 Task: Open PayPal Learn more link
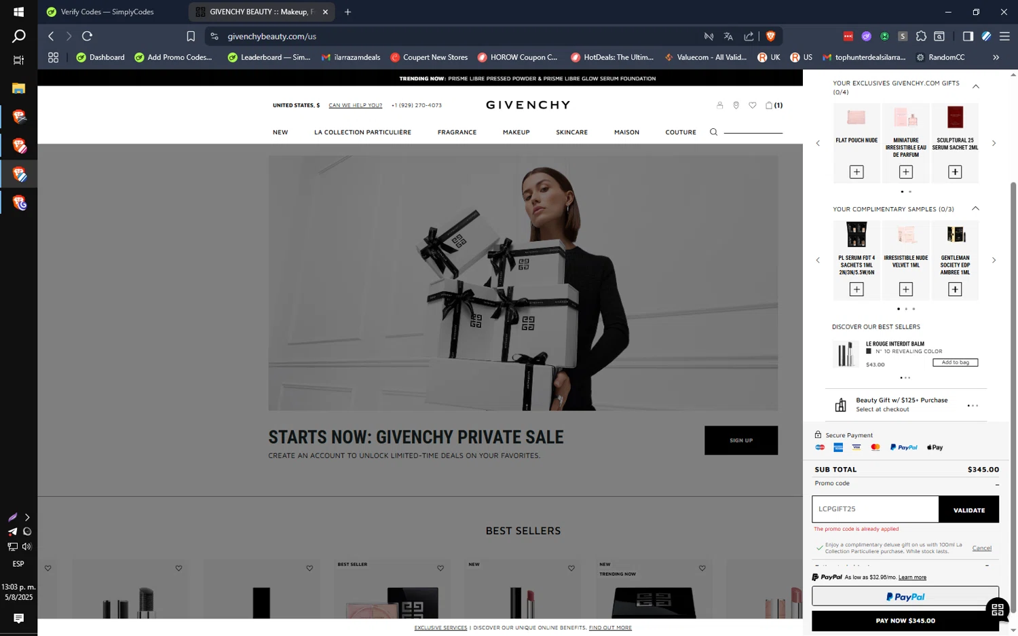pos(912,578)
